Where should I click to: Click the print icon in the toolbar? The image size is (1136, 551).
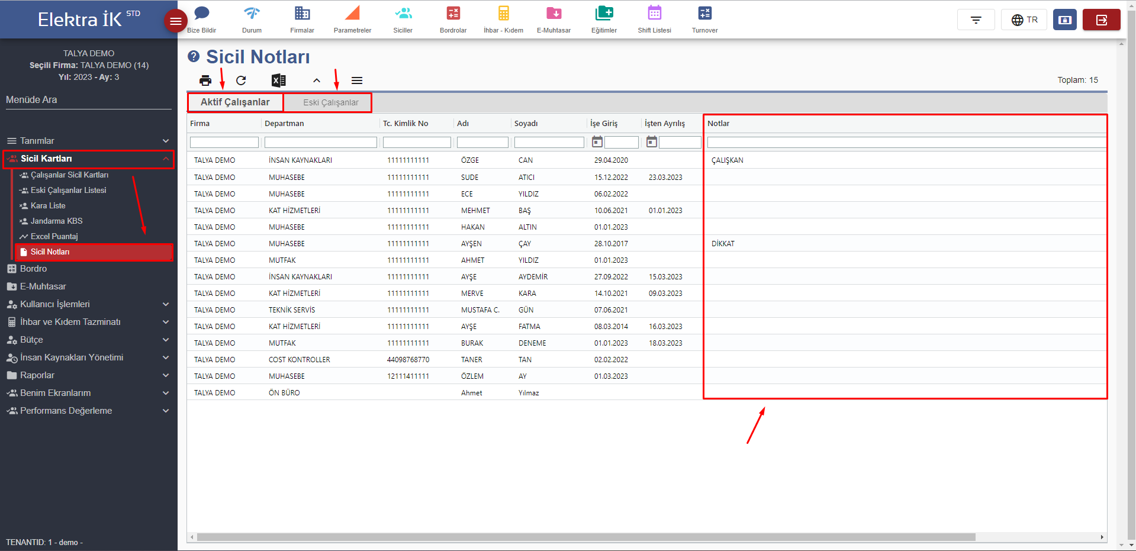tap(205, 80)
